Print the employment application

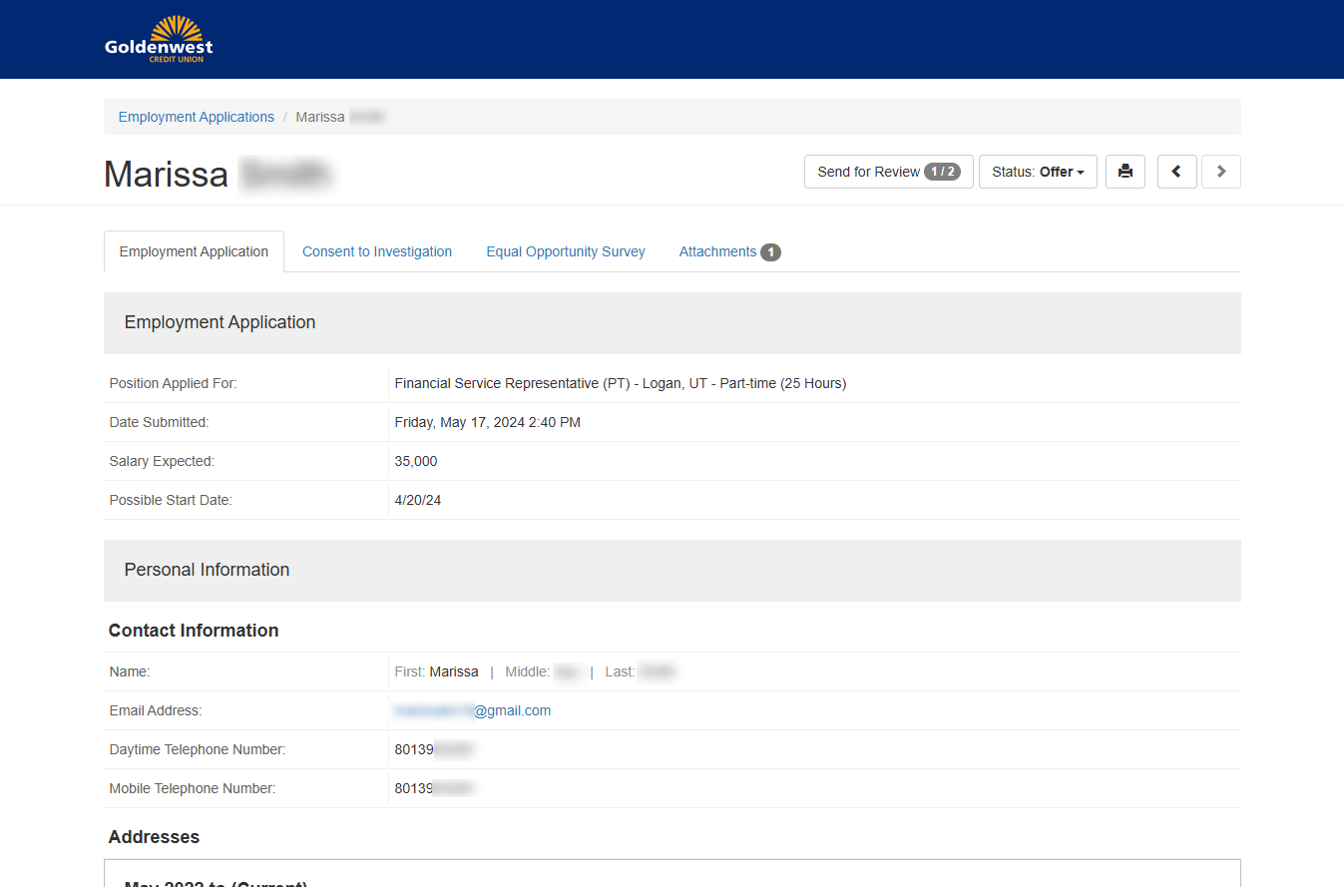point(1124,171)
